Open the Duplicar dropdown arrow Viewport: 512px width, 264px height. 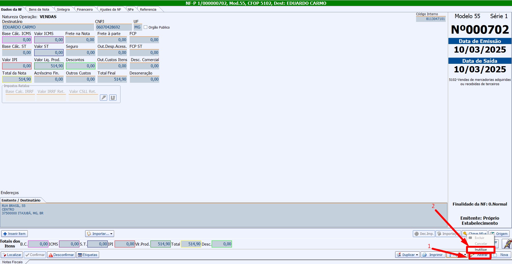(x=417, y=255)
